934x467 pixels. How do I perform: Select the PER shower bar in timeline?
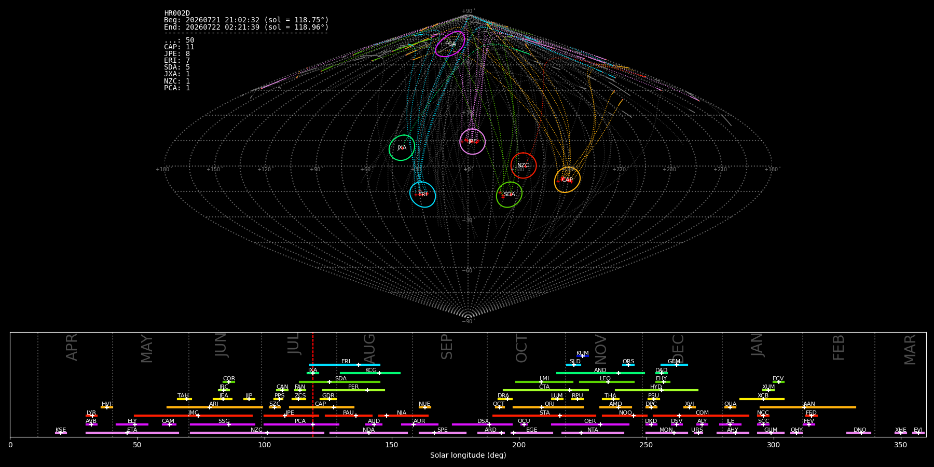[353, 390]
